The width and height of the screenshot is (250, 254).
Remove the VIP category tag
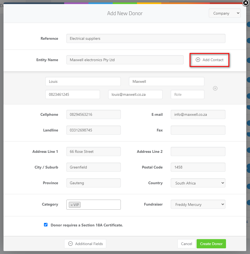[71, 205]
